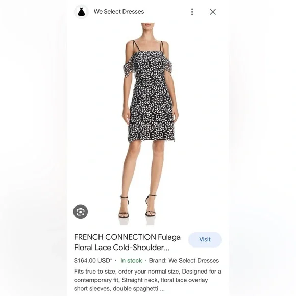Click the Visit button
The height and width of the screenshot is (296, 296).
coord(205,239)
